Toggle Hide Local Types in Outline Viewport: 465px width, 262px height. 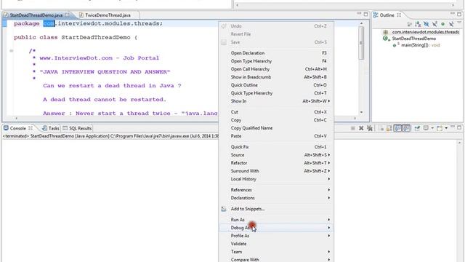point(451,24)
